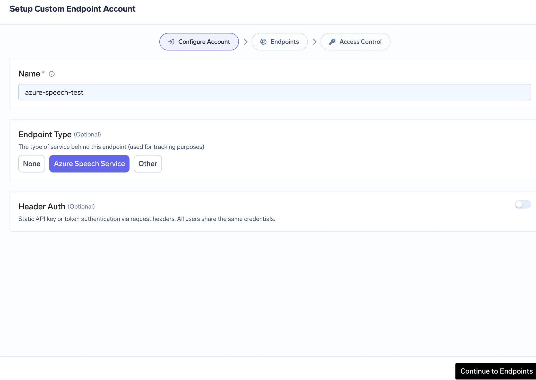Enable Header Auth authentication
Screen dimensions: 536x380
523,205
